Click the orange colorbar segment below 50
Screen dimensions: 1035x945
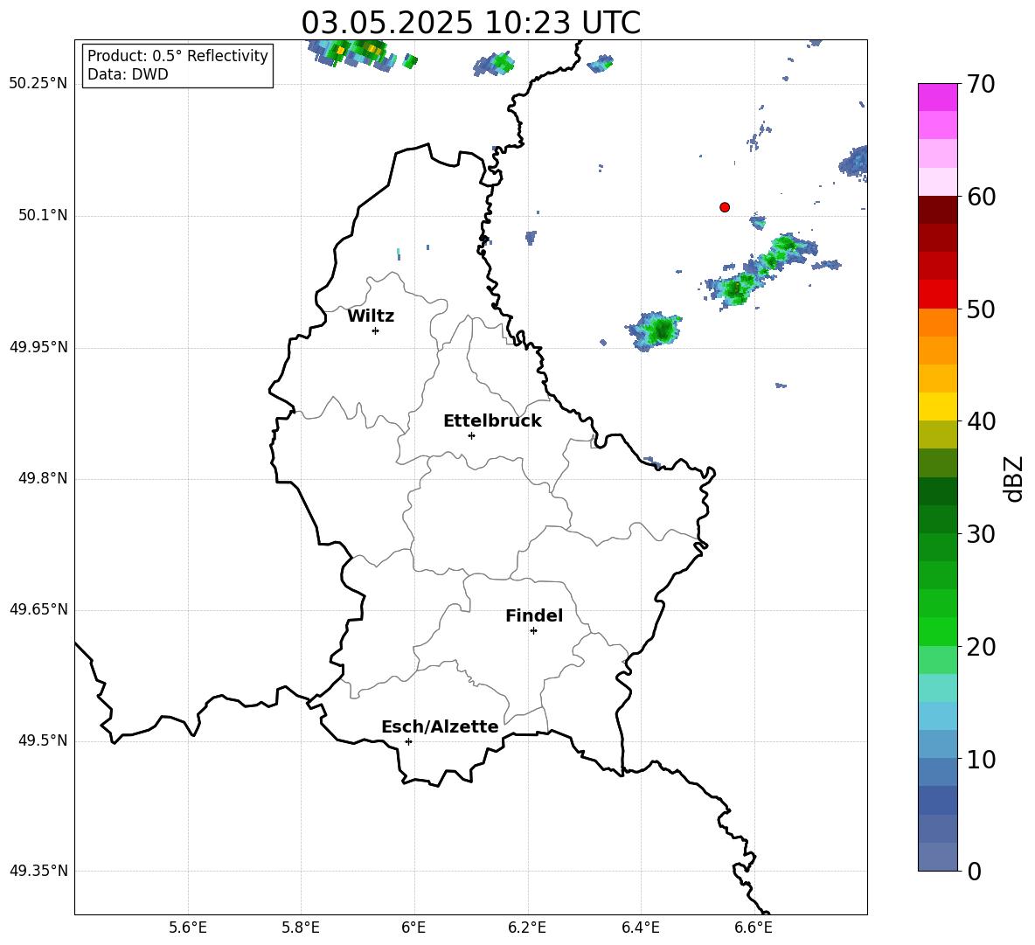point(937,323)
